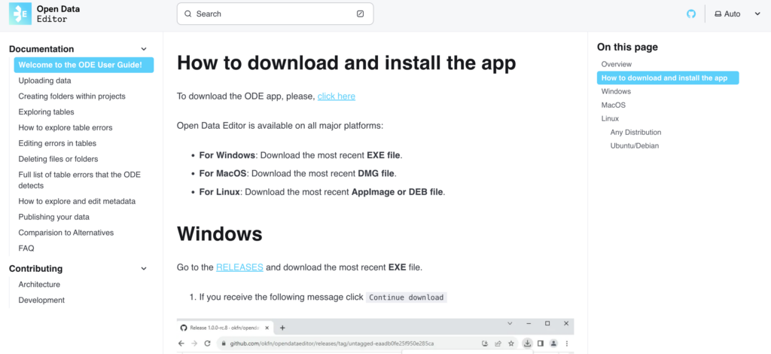Focus the Search input field

pos(275,14)
